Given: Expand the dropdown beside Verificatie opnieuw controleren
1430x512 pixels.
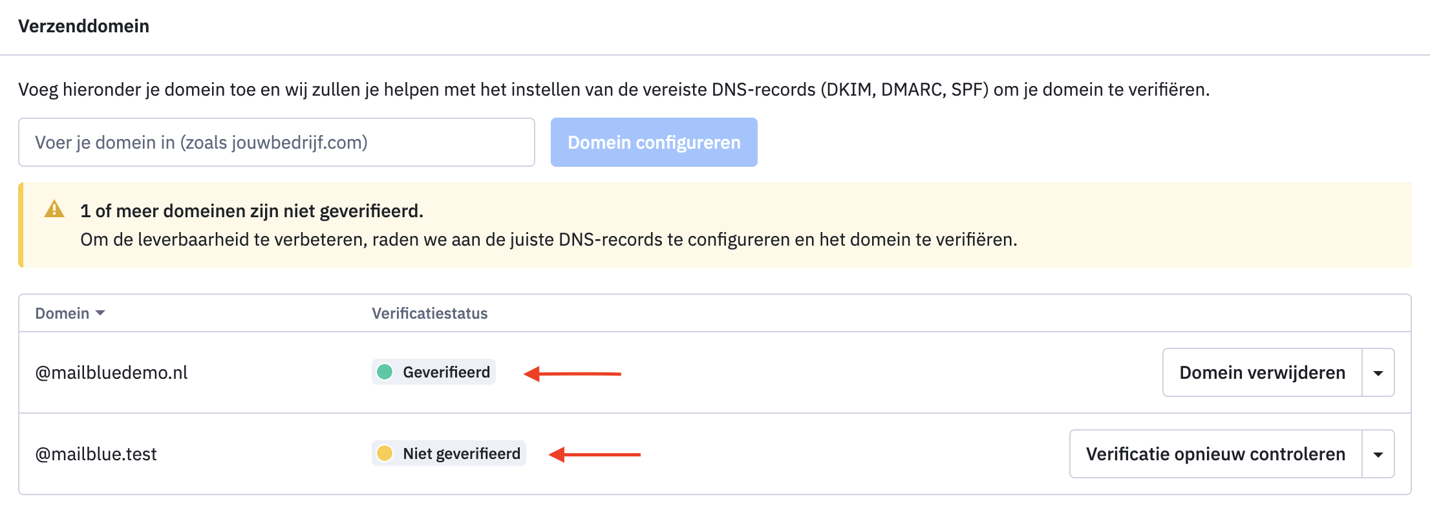Looking at the screenshot, I should coord(1378,454).
